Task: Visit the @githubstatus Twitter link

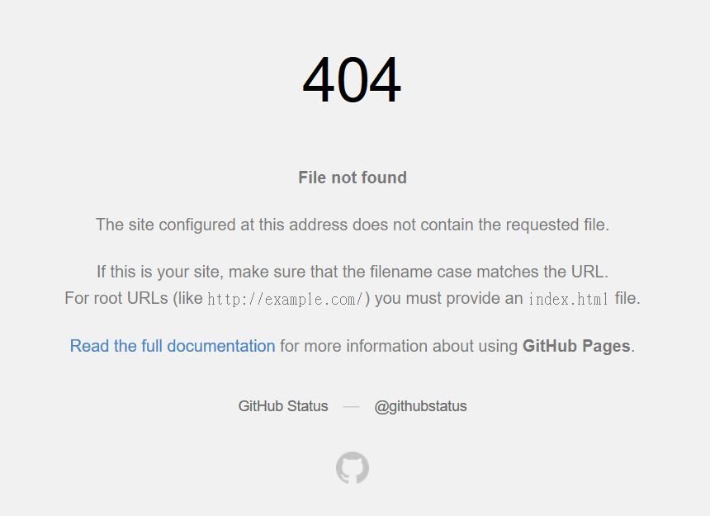Action: [420, 406]
